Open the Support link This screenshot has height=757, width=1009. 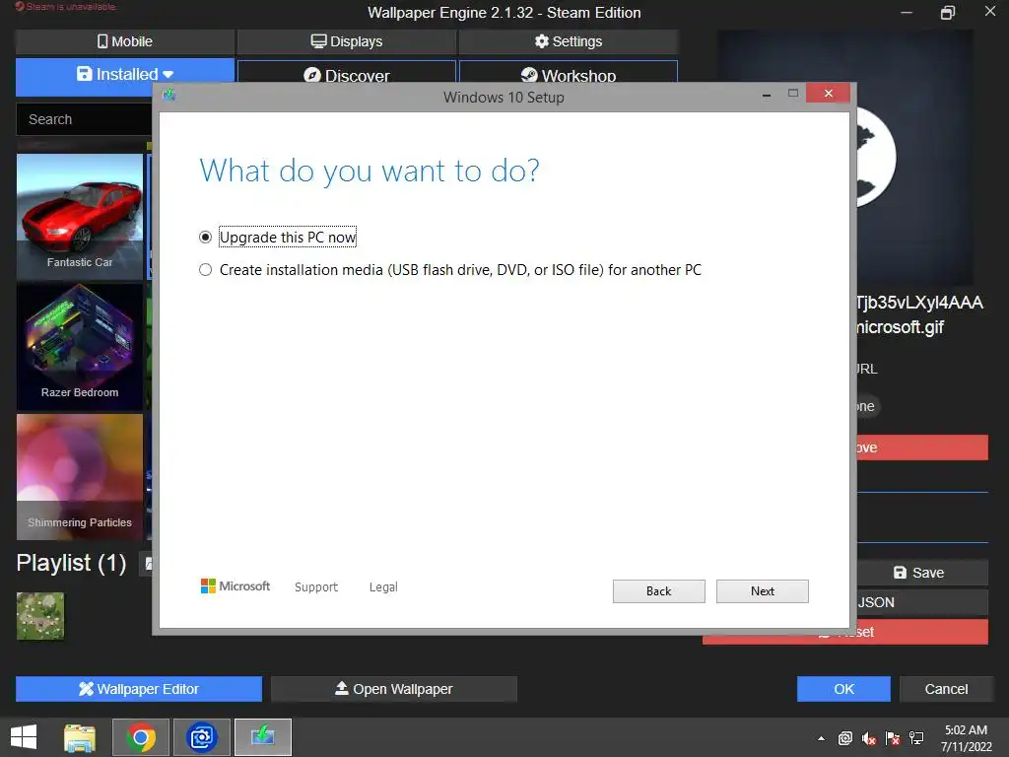click(x=316, y=587)
